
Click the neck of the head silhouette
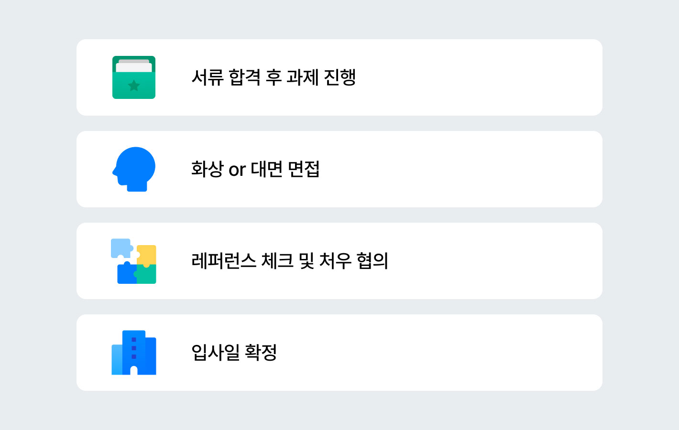click(137, 187)
